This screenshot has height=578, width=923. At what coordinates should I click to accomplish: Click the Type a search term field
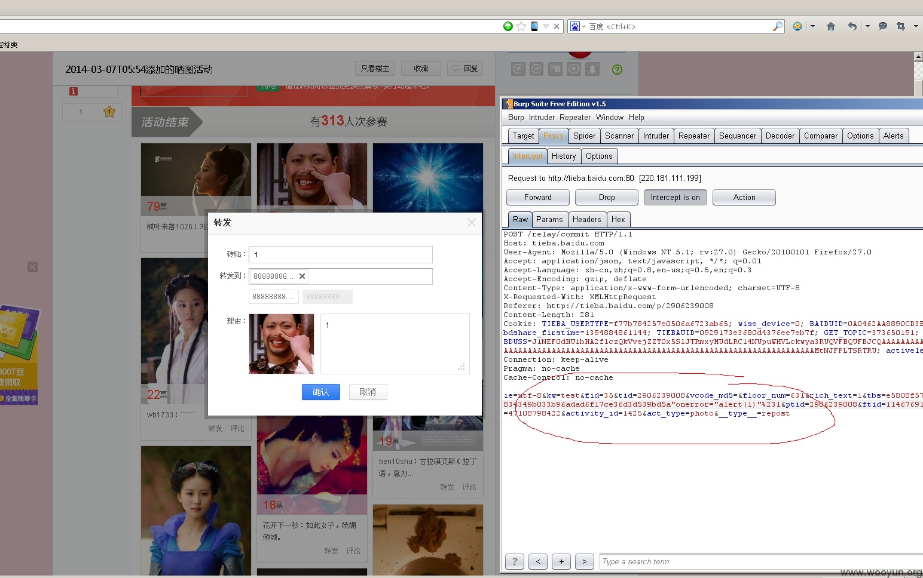(x=761, y=561)
